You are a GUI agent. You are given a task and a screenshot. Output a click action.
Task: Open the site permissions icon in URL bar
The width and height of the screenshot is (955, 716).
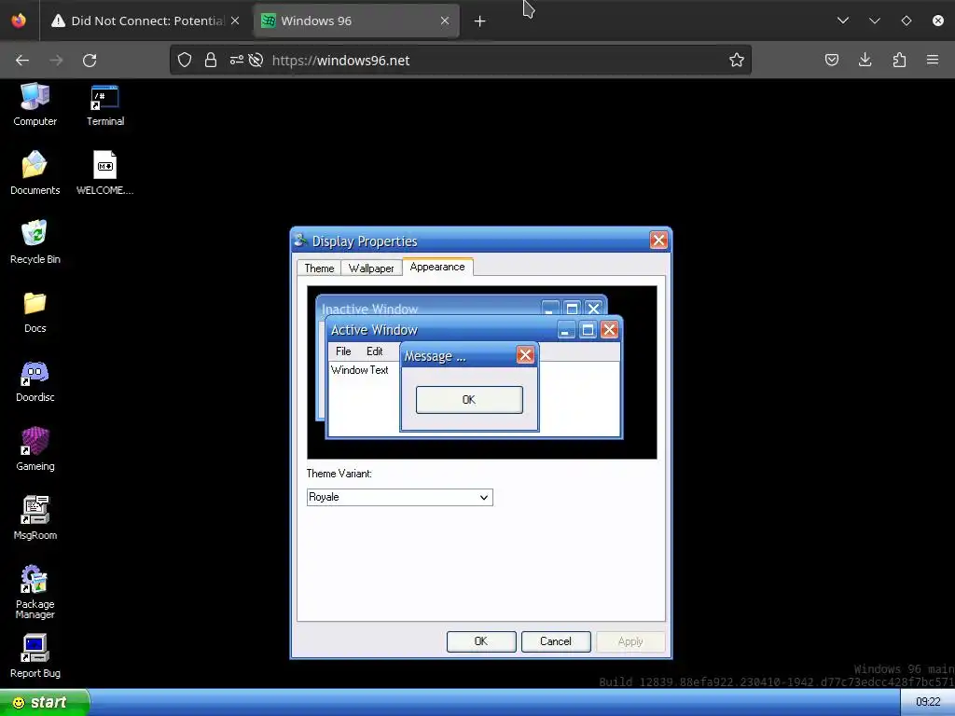pyautogui.click(x=236, y=60)
